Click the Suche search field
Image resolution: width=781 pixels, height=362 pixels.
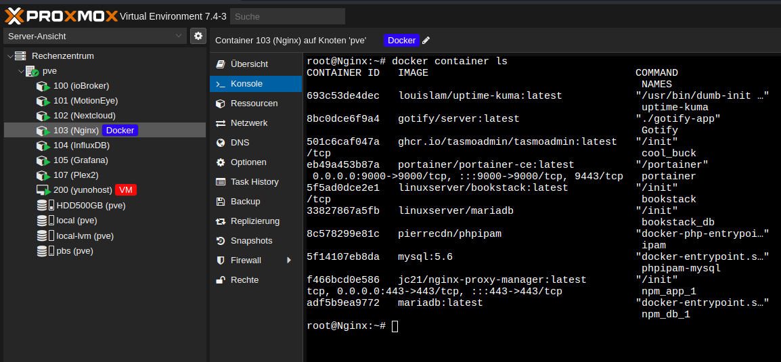[x=288, y=16]
